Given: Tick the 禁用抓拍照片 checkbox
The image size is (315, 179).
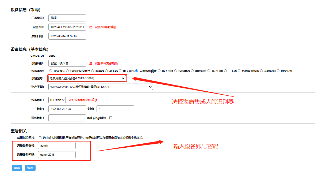Looking at the screenshot, I should [40, 138].
